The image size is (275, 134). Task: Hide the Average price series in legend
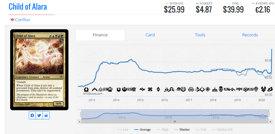142,130
